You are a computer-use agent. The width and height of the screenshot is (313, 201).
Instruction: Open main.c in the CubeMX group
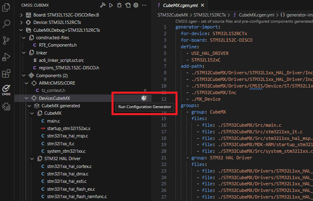click(54, 121)
